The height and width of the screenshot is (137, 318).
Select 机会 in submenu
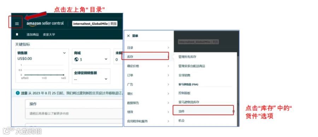pos(182,120)
